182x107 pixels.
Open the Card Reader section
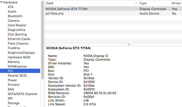17,25
